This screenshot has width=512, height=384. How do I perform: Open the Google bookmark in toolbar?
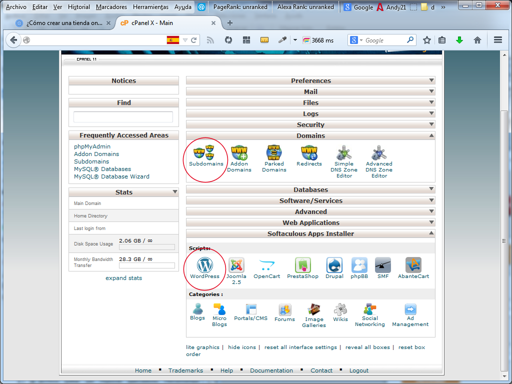coord(358,7)
